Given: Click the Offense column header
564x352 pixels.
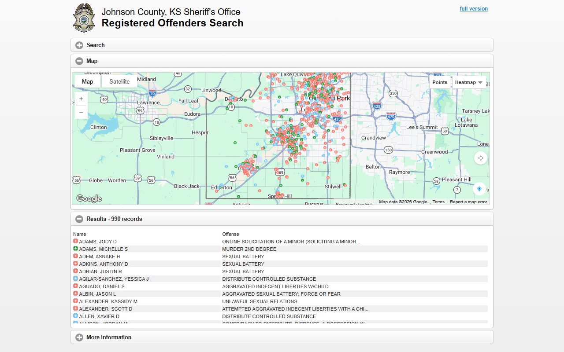Looking at the screenshot, I should tap(230, 234).
